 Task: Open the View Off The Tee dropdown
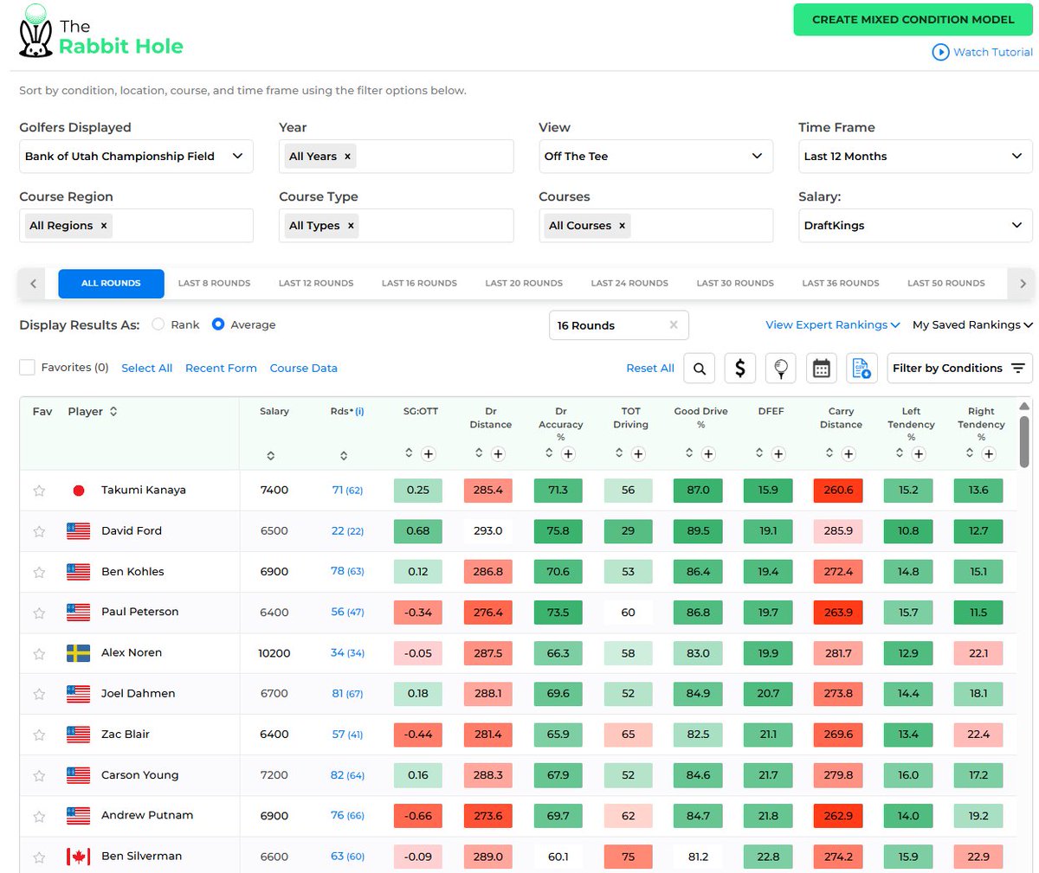[655, 157]
